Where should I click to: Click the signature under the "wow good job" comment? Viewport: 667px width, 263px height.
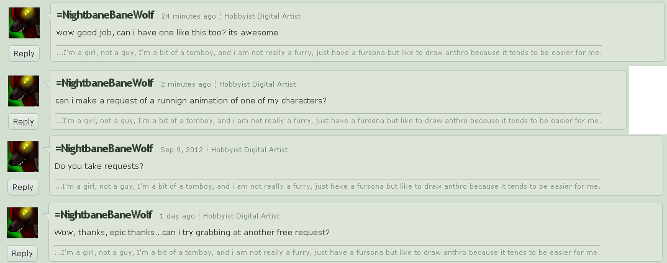(x=329, y=53)
